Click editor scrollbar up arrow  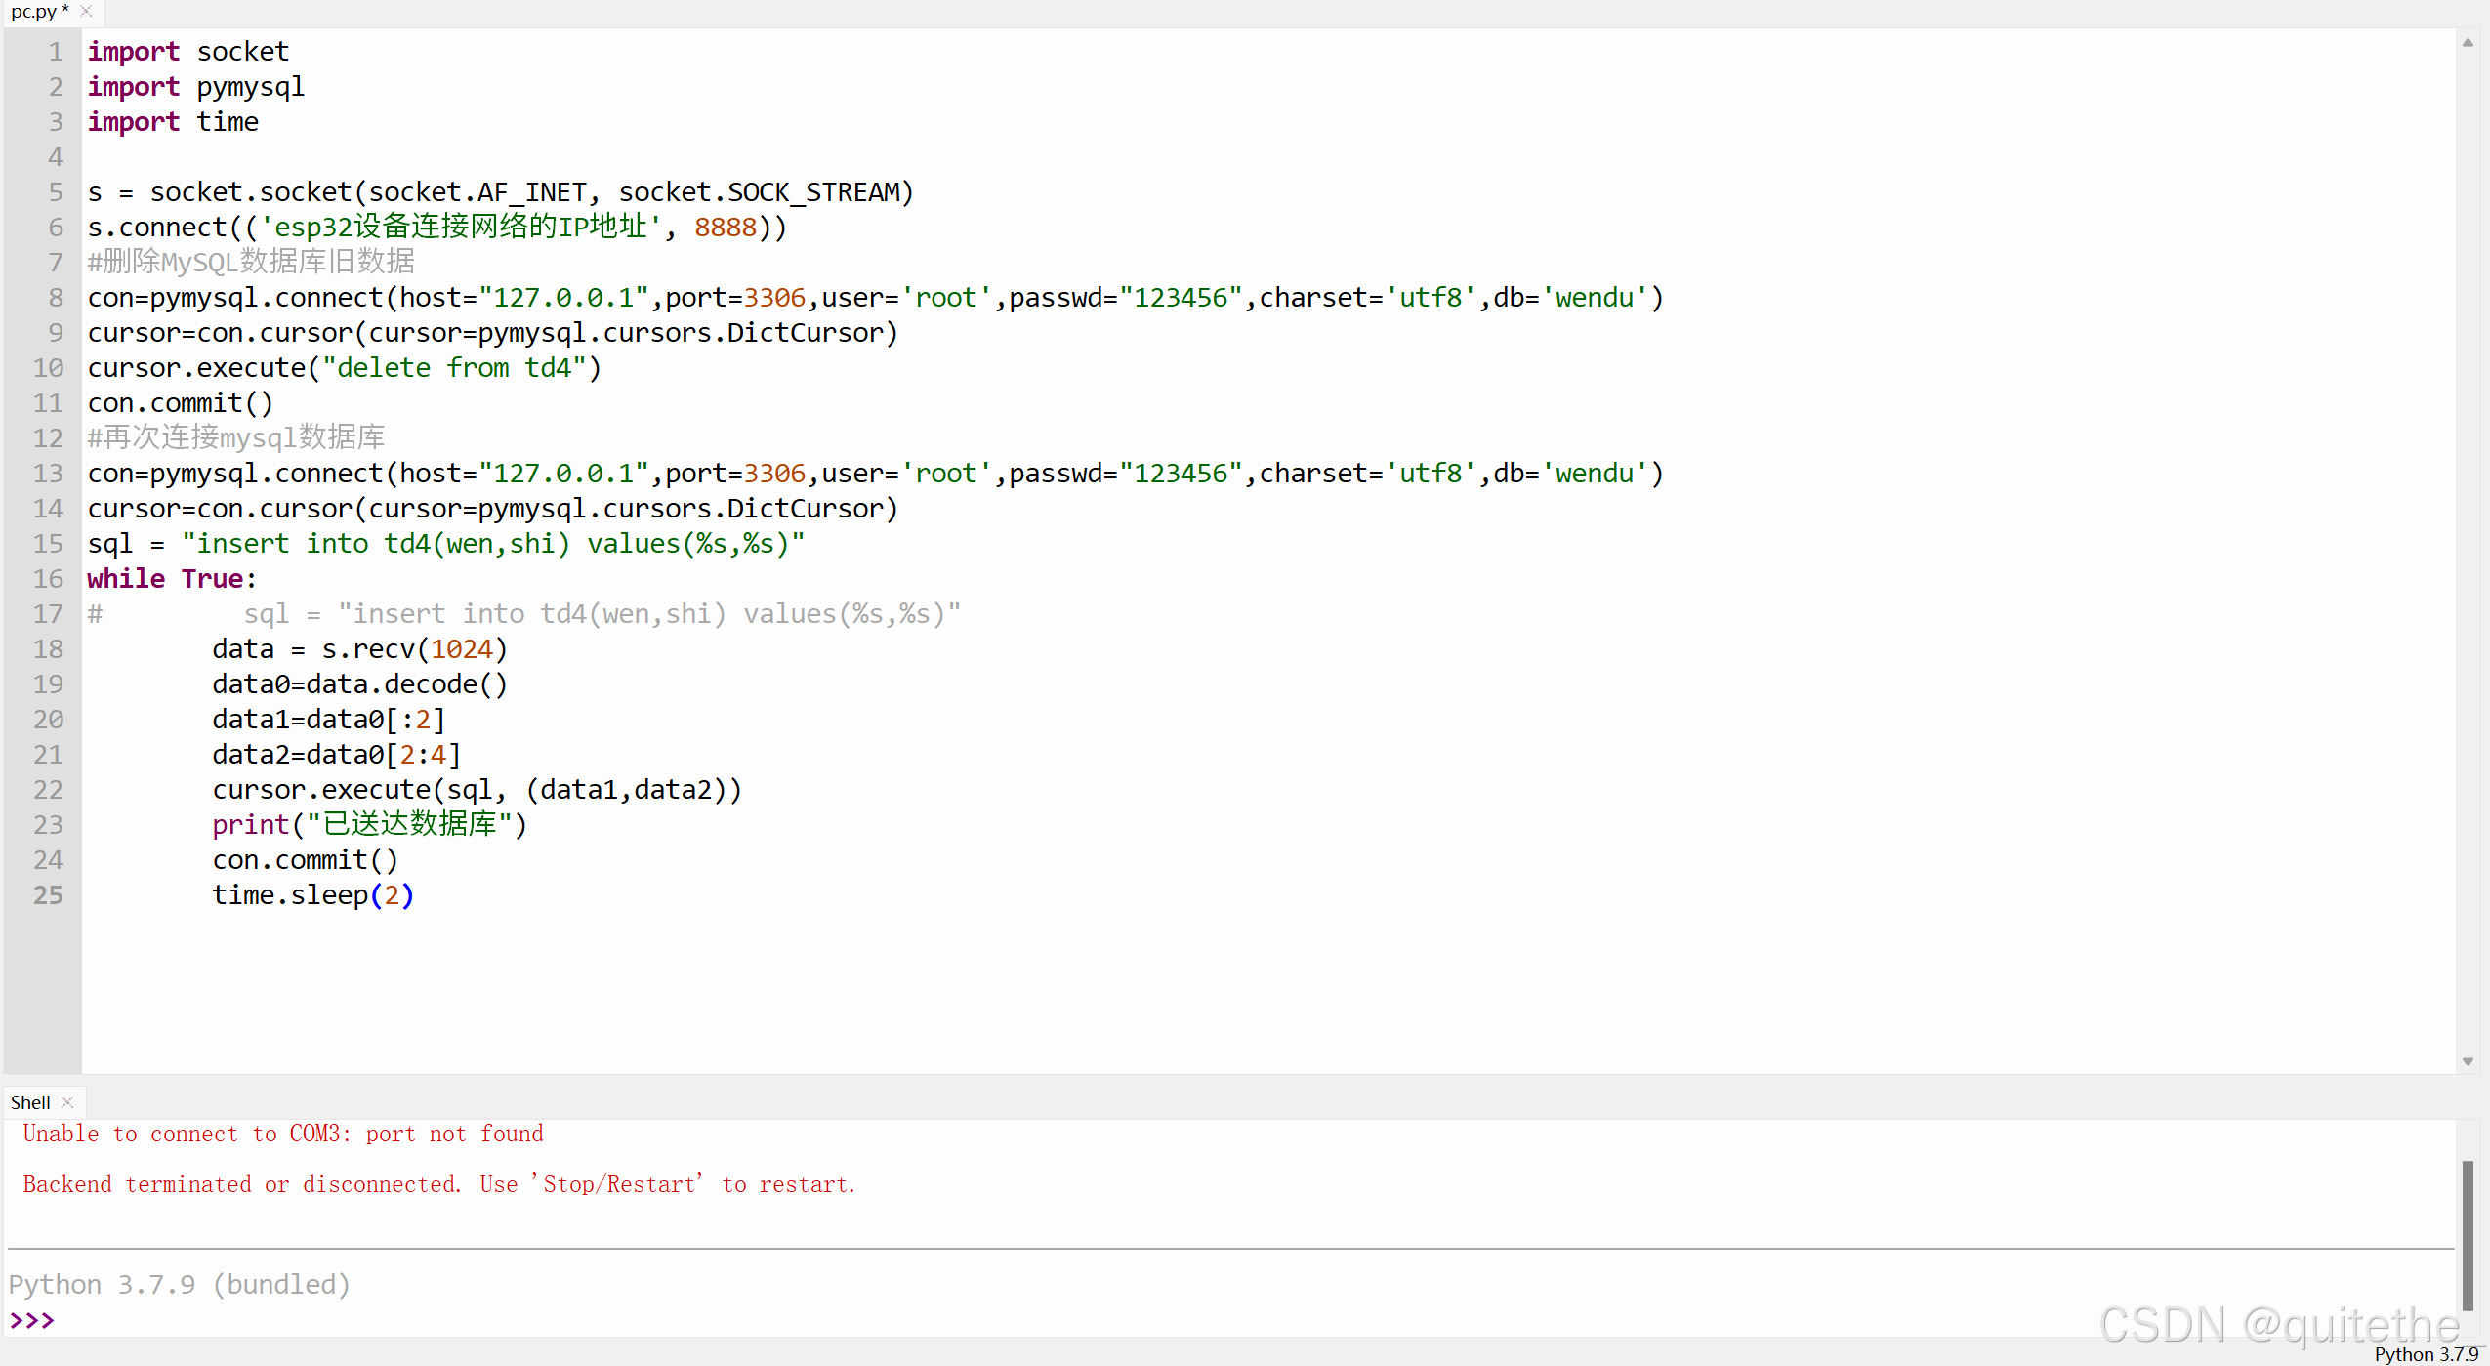[x=2468, y=43]
